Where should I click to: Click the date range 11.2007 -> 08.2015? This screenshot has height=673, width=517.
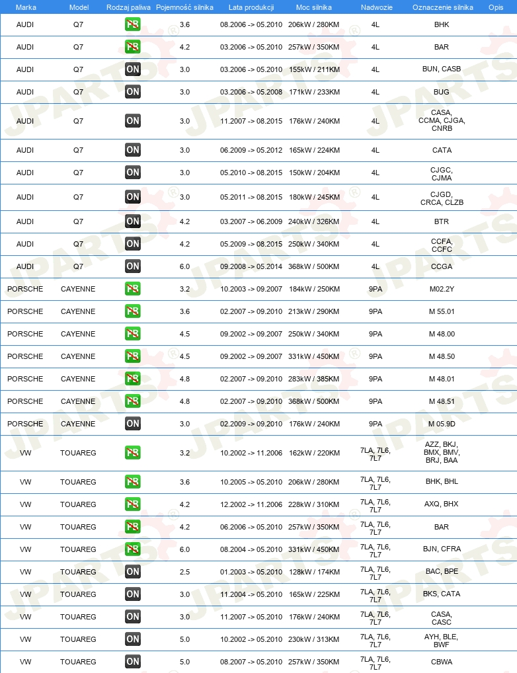[x=251, y=121]
